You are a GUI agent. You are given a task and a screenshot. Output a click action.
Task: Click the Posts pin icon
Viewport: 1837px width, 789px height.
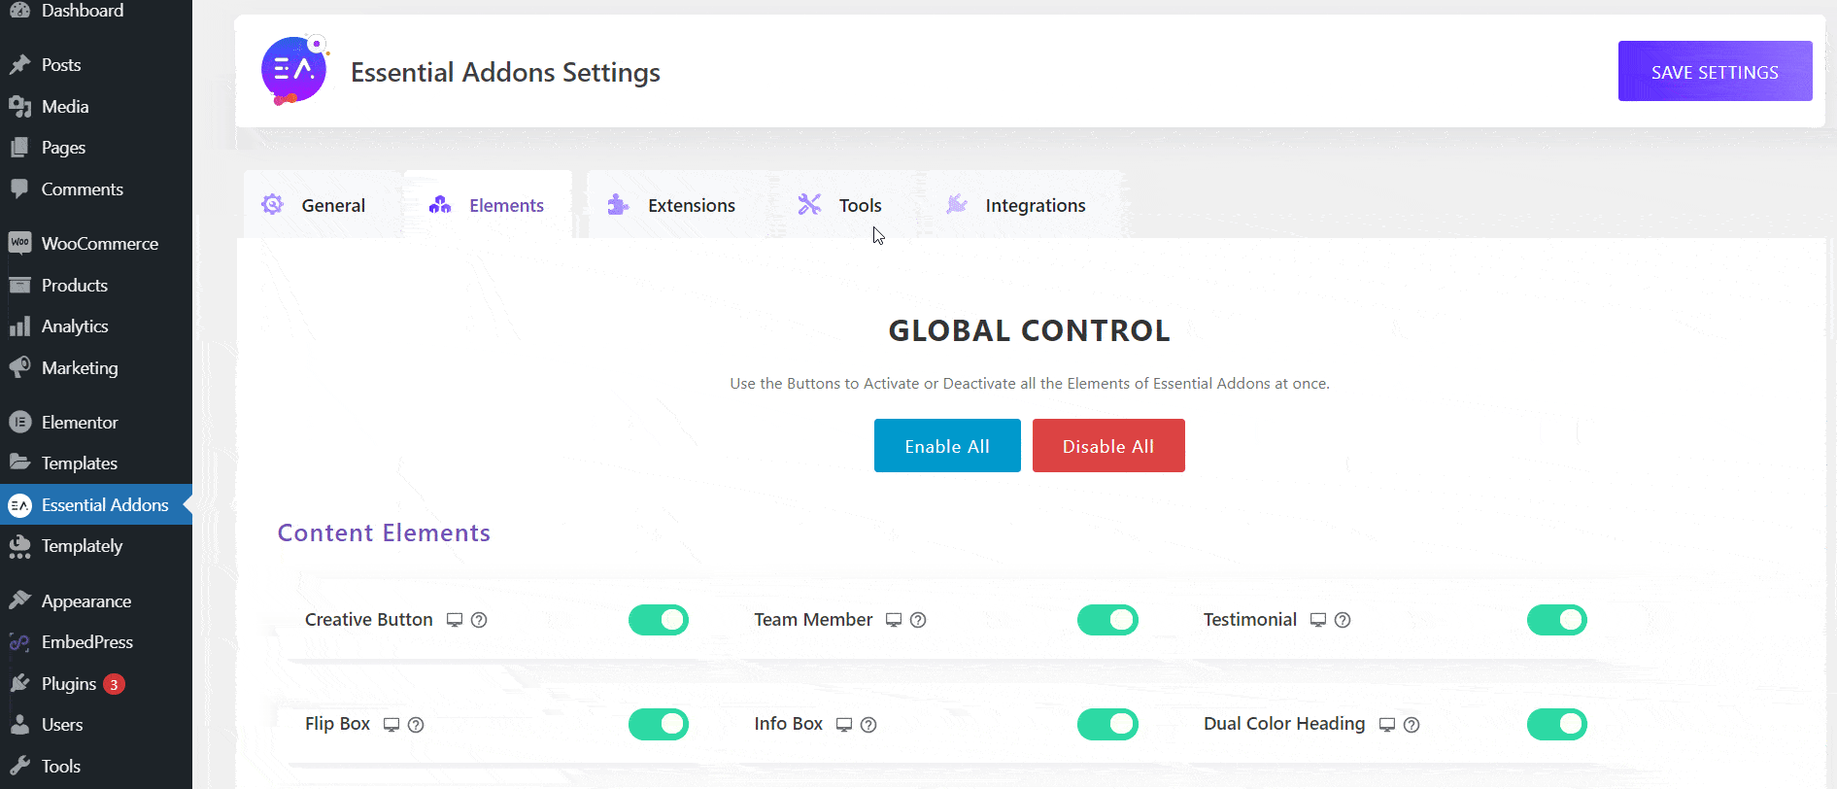point(19,65)
